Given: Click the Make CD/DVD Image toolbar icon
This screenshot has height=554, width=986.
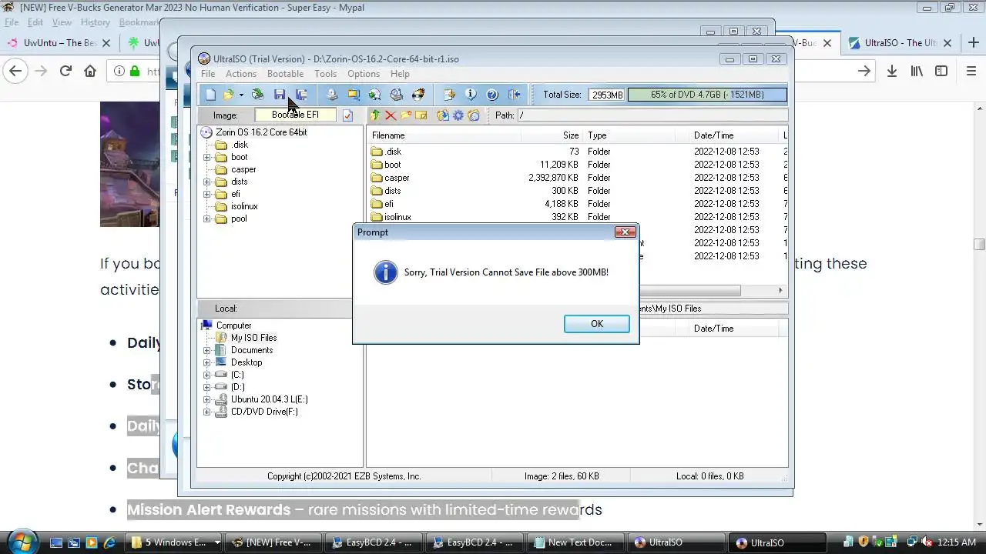Looking at the screenshot, I should tap(332, 95).
